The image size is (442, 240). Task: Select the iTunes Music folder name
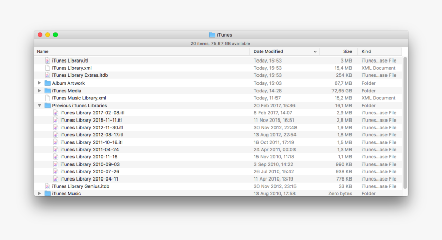[x=66, y=193]
